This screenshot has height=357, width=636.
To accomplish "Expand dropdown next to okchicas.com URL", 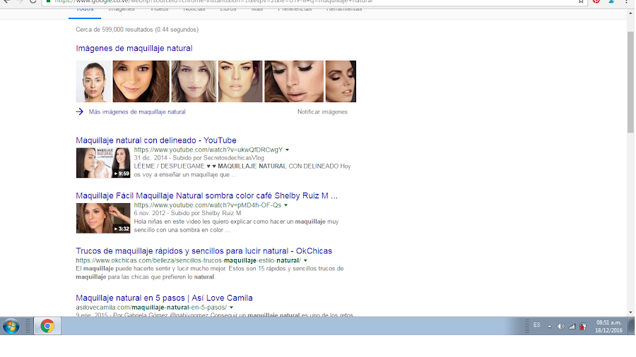I will tap(305, 260).
